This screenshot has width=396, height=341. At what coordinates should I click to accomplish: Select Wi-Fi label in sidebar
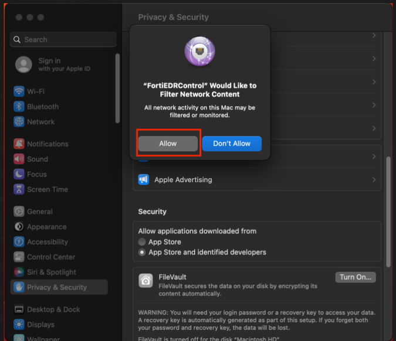click(36, 91)
